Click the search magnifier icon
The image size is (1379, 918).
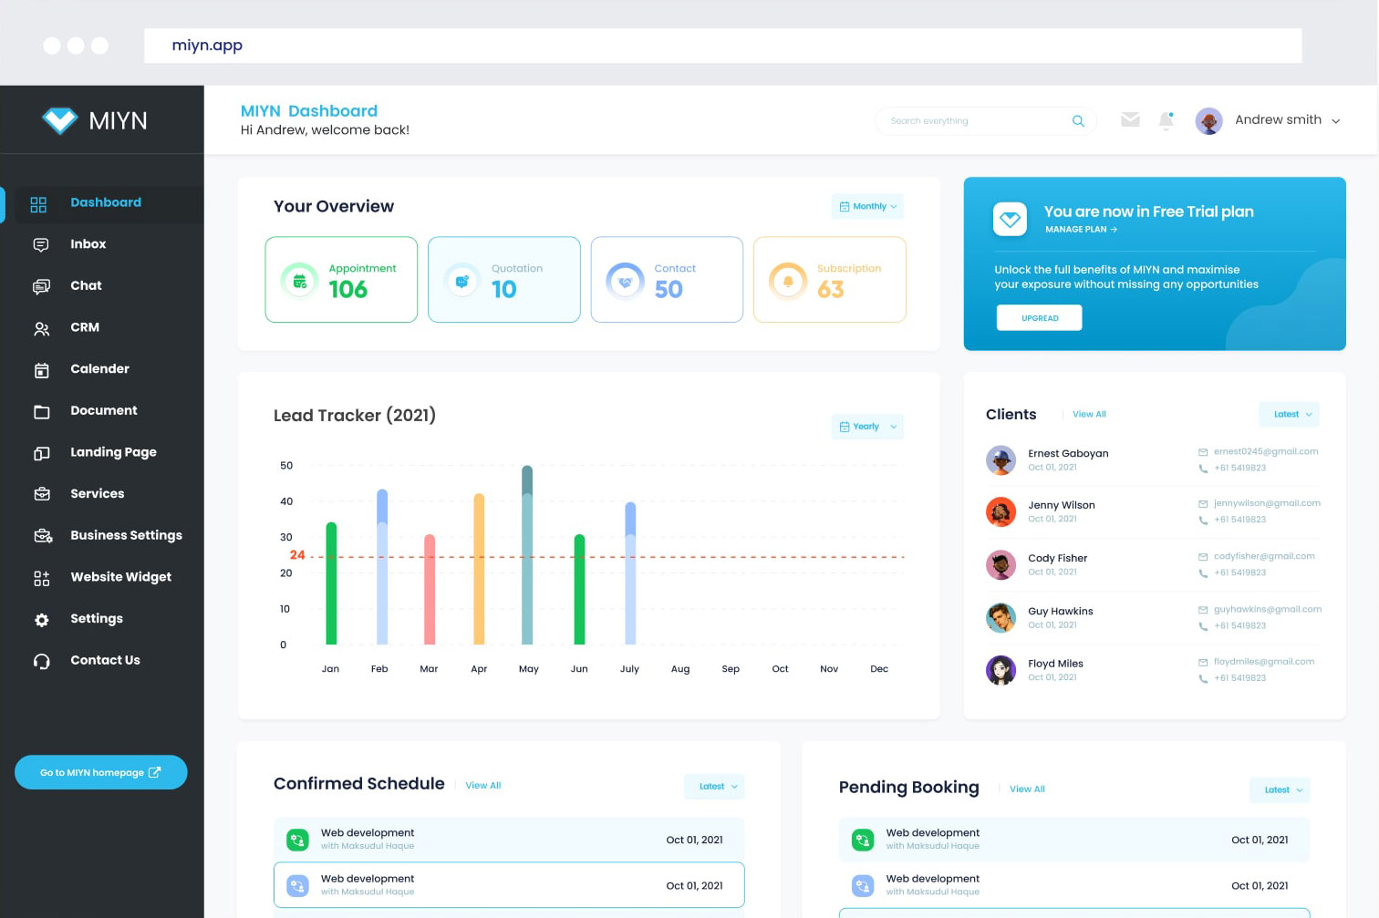pos(1077,120)
